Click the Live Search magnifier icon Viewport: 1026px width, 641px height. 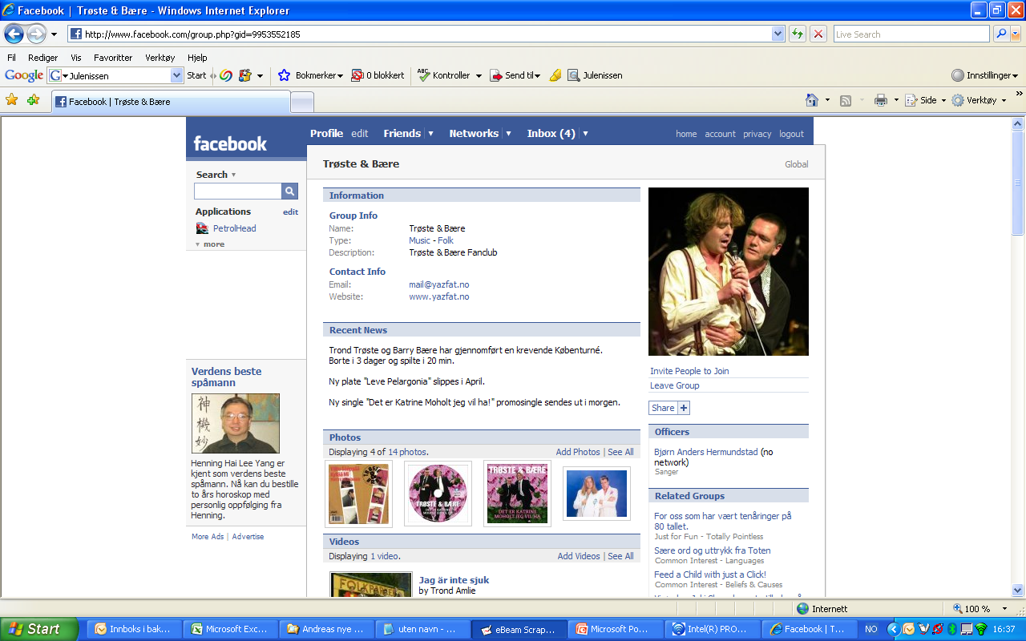click(1000, 34)
